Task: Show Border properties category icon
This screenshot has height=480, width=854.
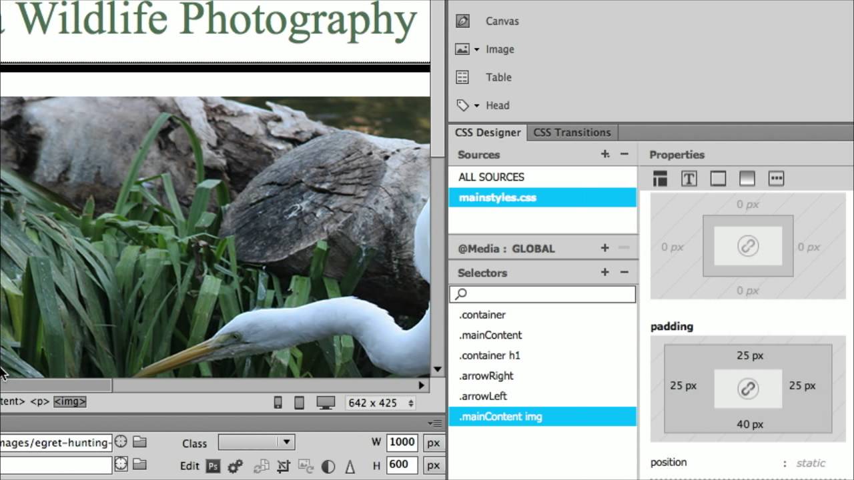Action: [718, 179]
